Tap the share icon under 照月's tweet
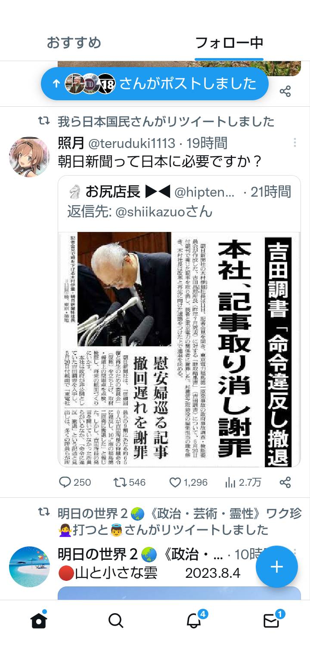 click(285, 482)
